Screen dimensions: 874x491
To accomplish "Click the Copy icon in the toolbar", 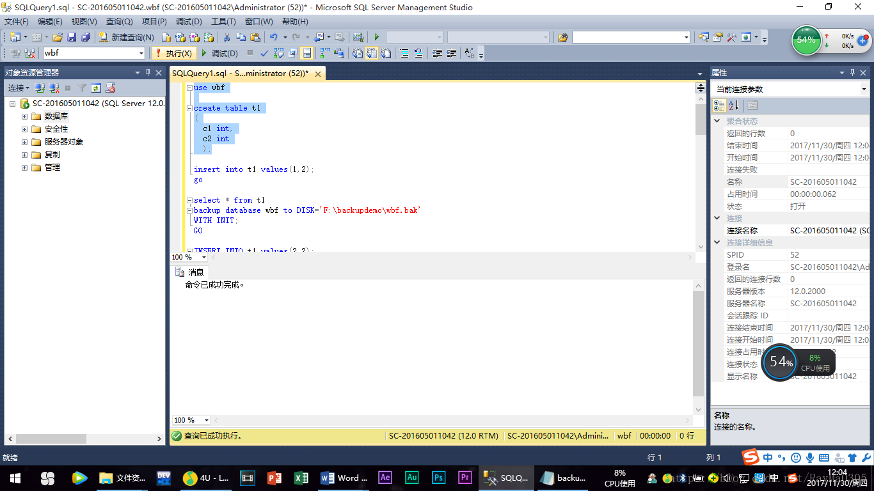I will (x=241, y=37).
